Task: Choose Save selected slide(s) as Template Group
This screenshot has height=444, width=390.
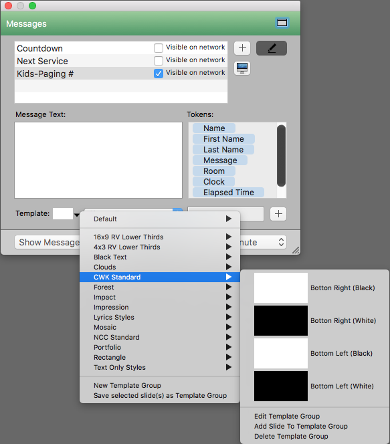Action: pyautogui.click(x=160, y=396)
